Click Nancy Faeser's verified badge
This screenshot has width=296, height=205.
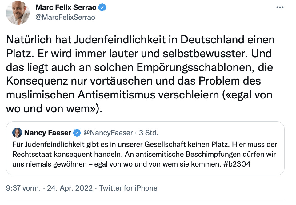77,133
